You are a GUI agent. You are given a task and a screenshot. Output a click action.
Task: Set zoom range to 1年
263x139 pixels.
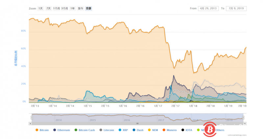[72, 9]
